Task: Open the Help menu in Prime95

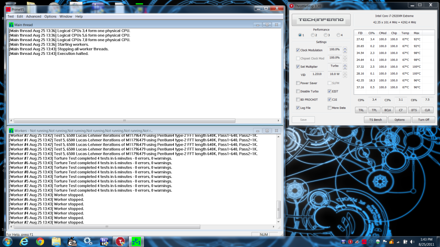Action: point(79,17)
